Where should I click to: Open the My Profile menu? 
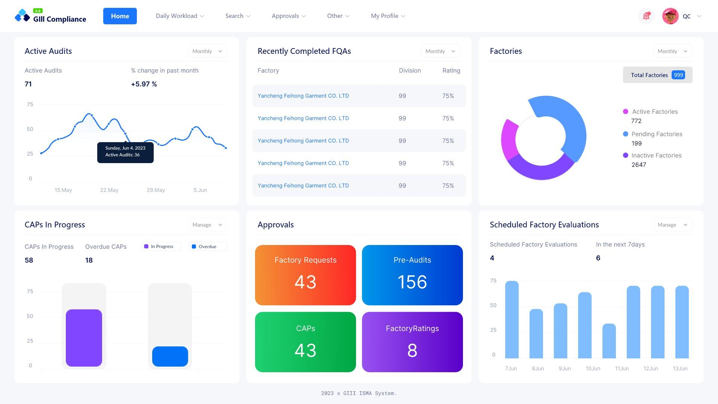[x=388, y=16]
